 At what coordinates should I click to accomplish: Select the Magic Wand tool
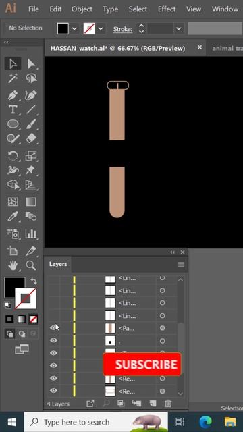point(13,79)
